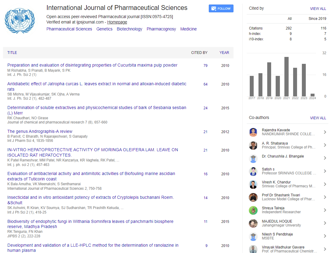Click Shreya Talreja's green avatar
Viewport: 332px width, 253px height.
coord(253,210)
